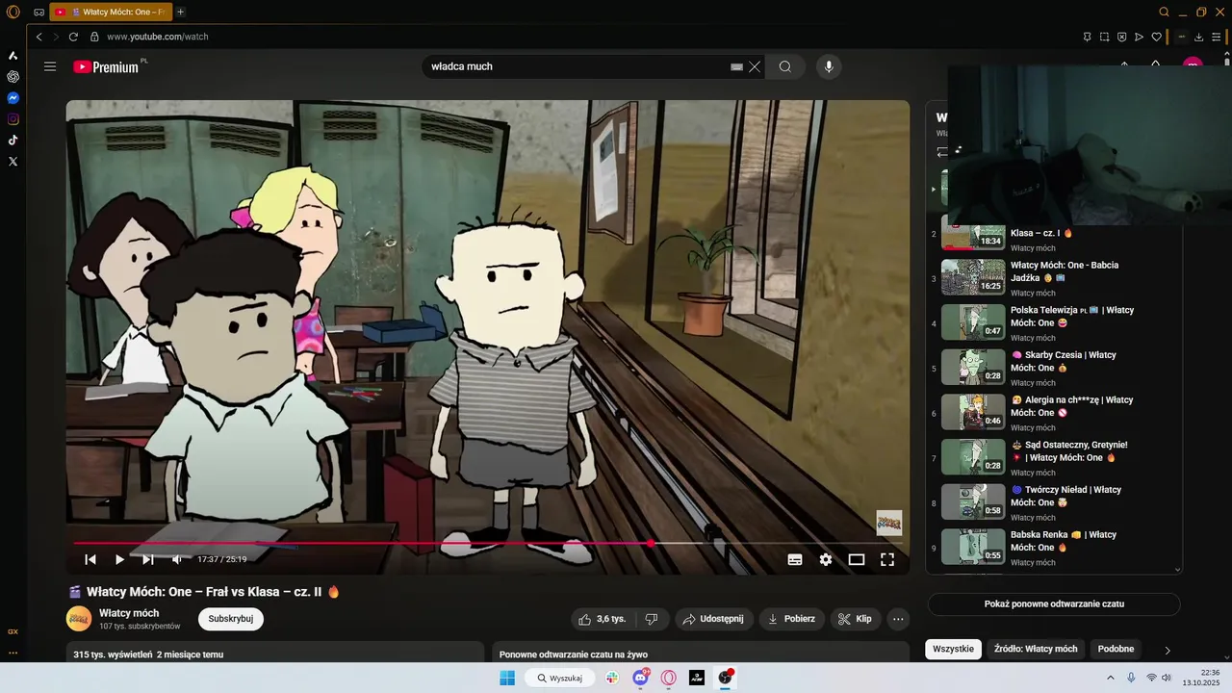Toggle subtitles in the player
Screen dimensions: 1232x693
pyautogui.click(x=795, y=559)
